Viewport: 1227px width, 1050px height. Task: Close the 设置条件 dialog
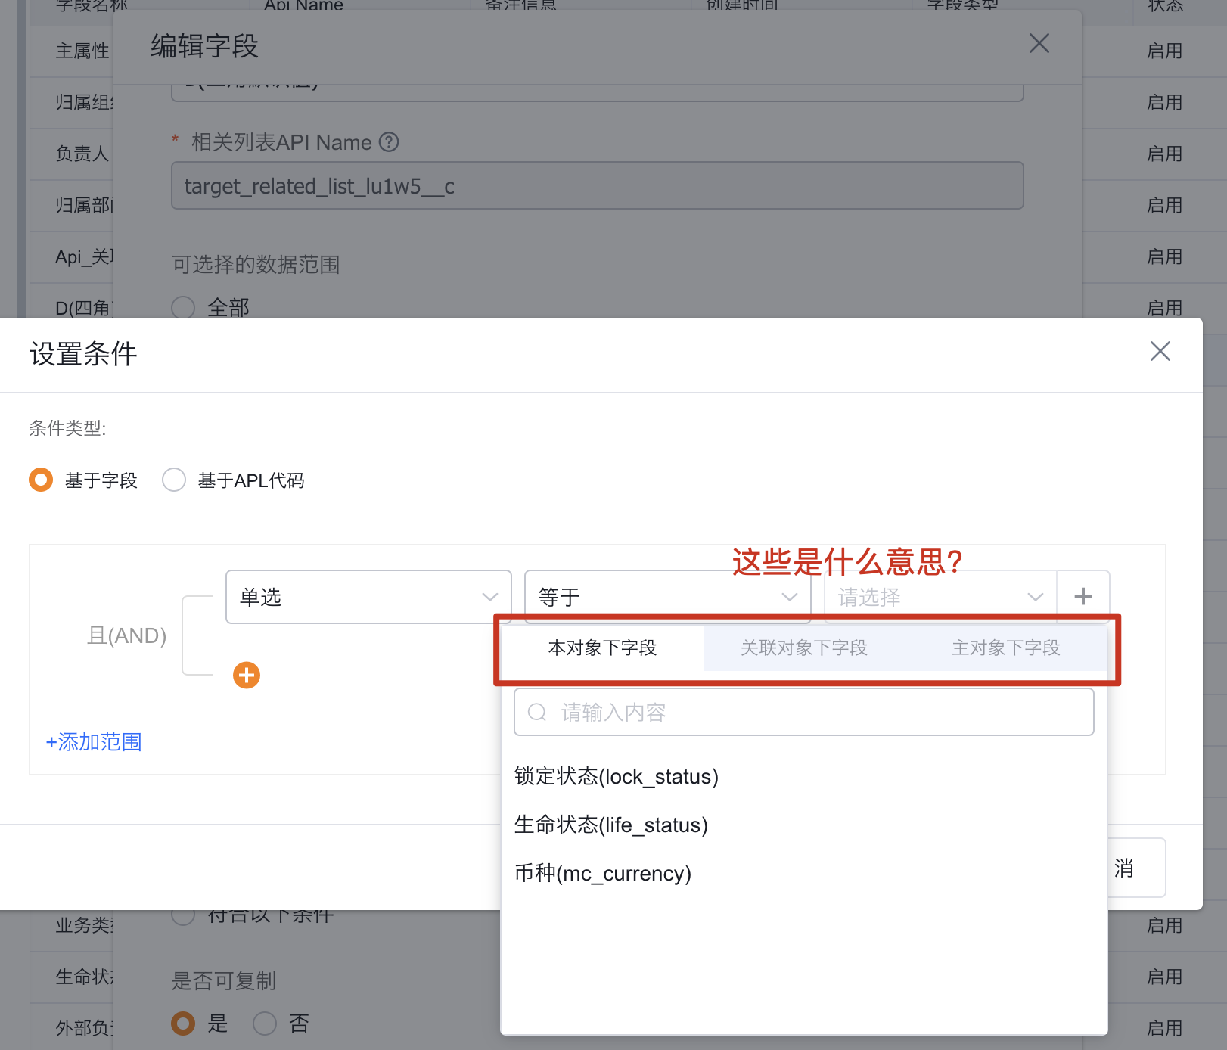pos(1160,351)
